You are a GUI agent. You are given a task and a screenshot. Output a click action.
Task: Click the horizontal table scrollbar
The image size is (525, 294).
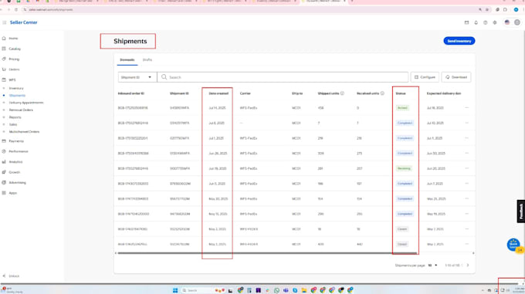267,253
